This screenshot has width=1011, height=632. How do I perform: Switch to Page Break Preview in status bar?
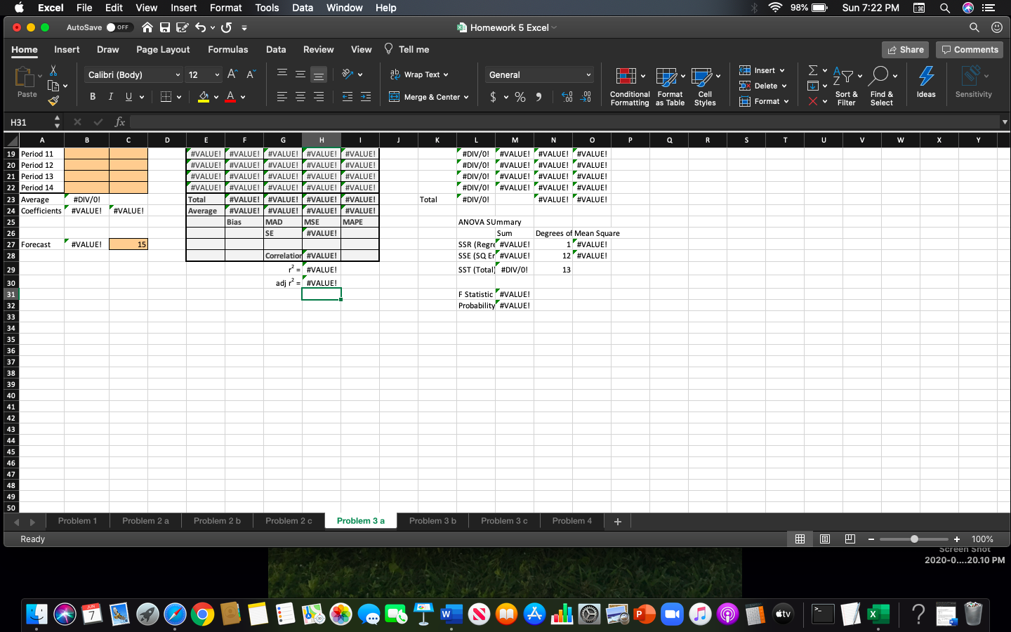[850, 539]
